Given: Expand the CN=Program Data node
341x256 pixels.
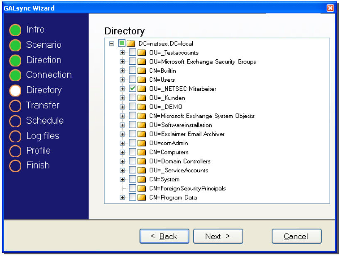Looking at the screenshot, I should pyautogui.click(x=122, y=197).
